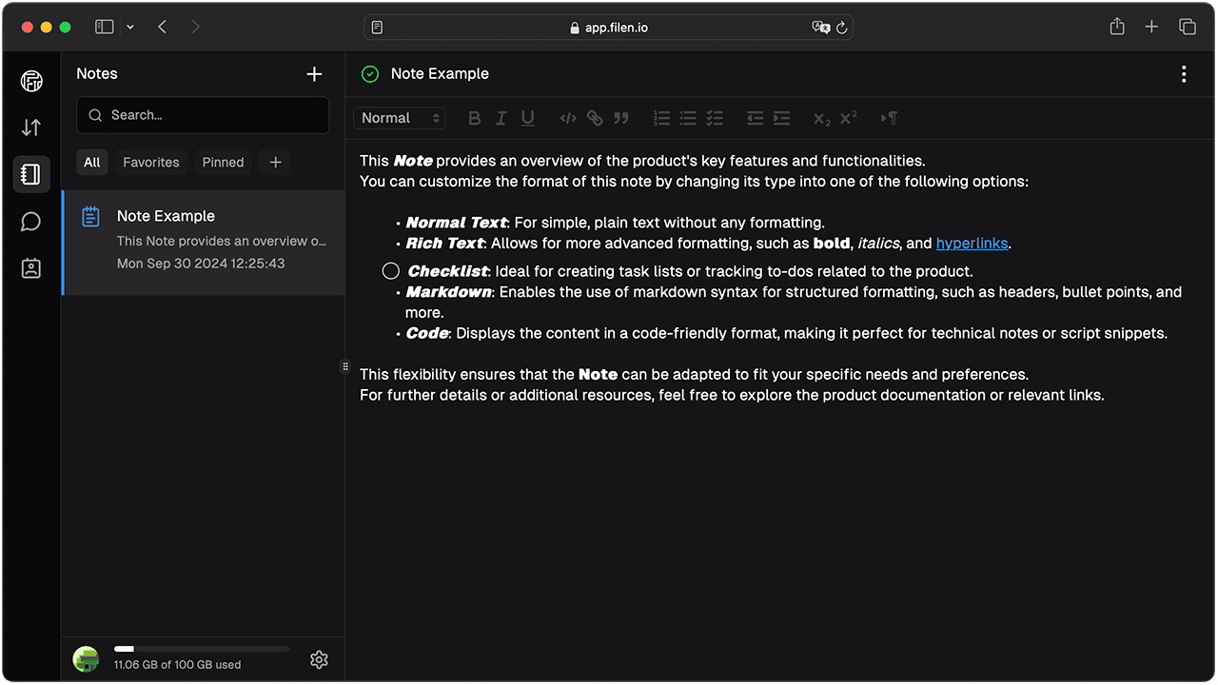Insert a code block via the toolbar
This screenshot has height=685, width=1218.
pyautogui.click(x=568, y=118)
